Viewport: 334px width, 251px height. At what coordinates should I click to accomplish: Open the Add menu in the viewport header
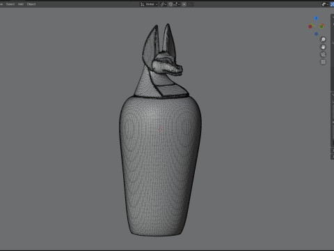(21, 4)
